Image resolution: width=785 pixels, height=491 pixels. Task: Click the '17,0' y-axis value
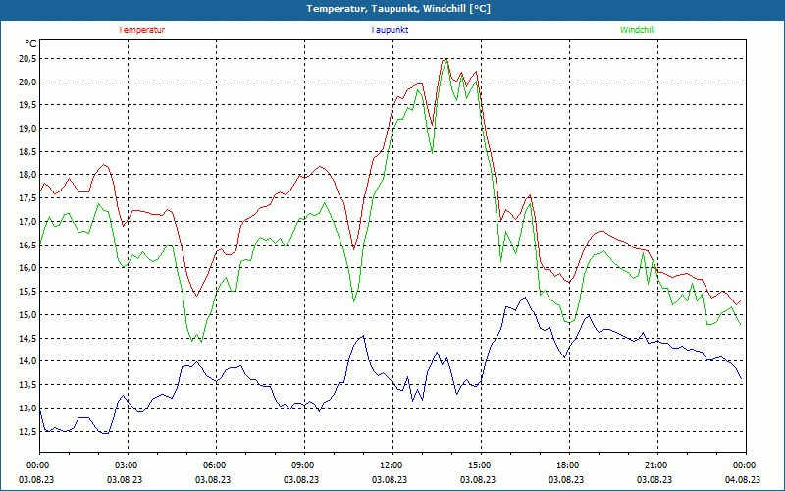pyautogui.click(x=27, y=222)
